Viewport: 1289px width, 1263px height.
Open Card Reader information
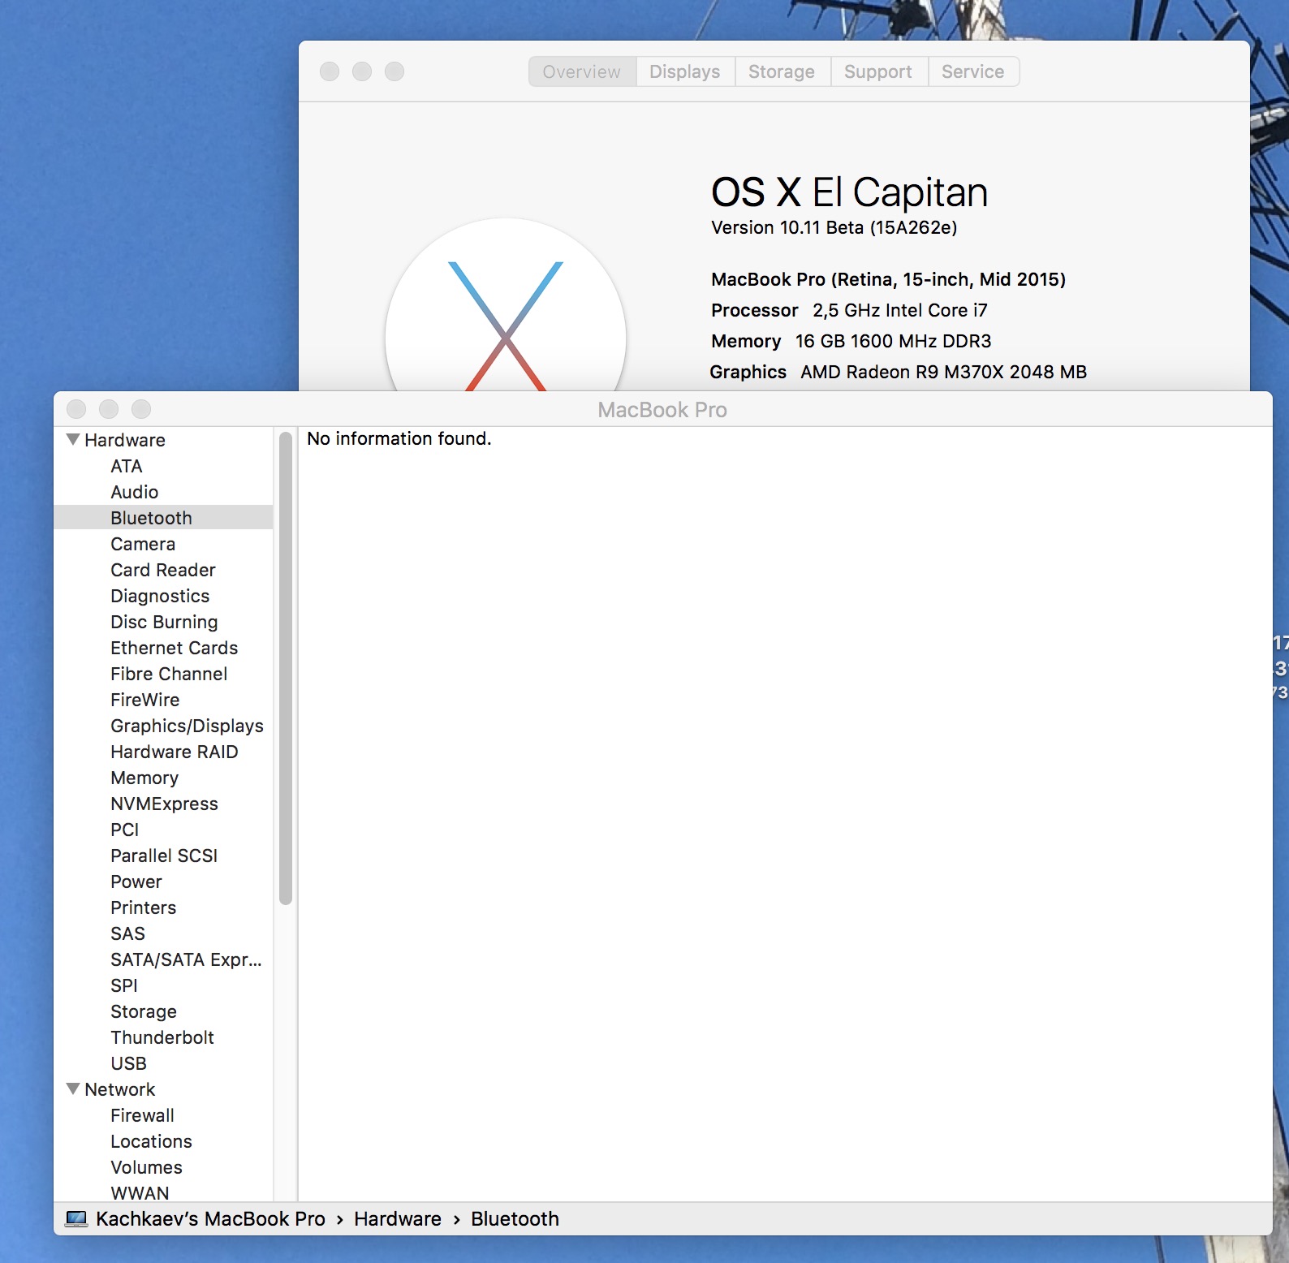point(163,570)
